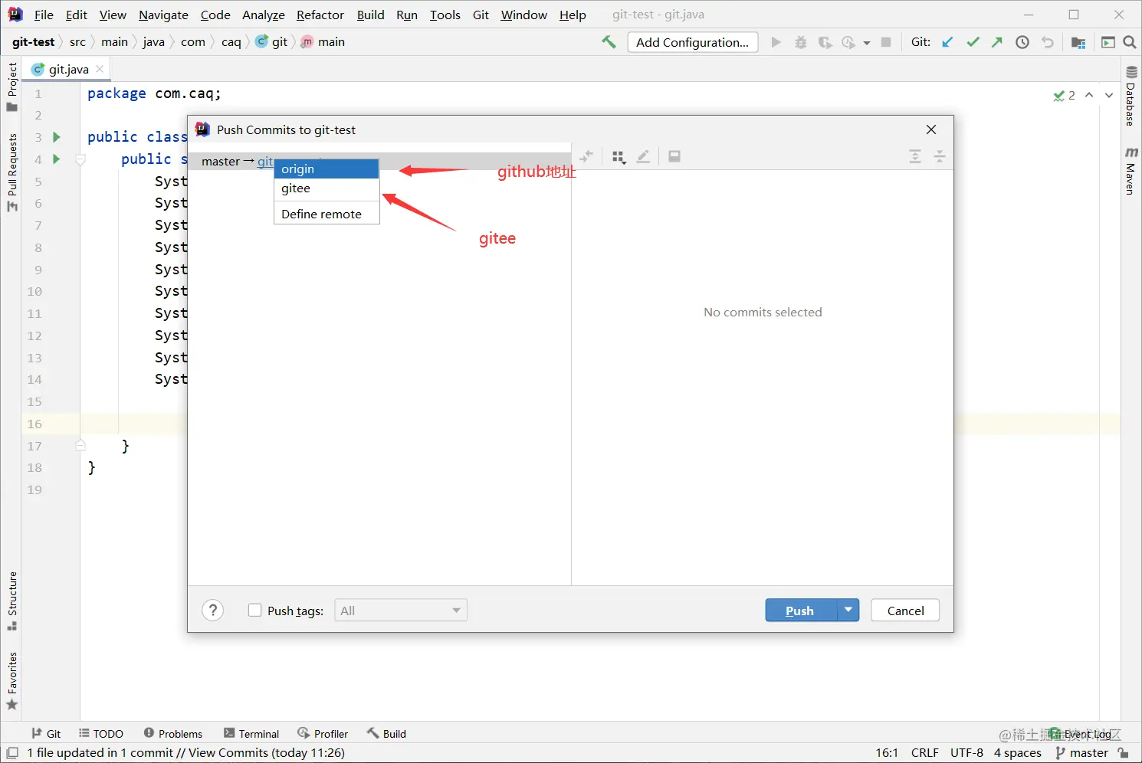Open the File menu

pos(44,15)
